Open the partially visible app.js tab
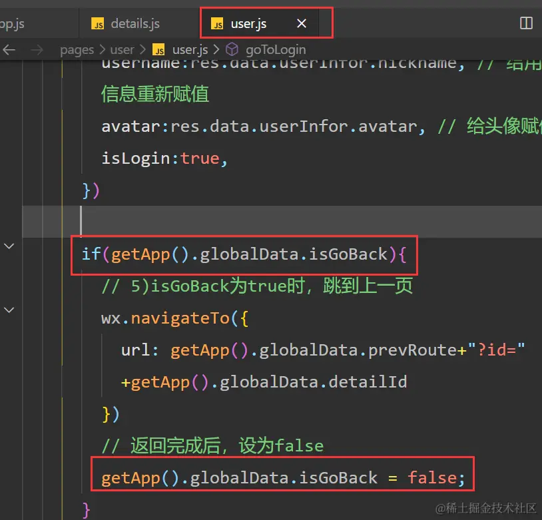 pos(13,24)
